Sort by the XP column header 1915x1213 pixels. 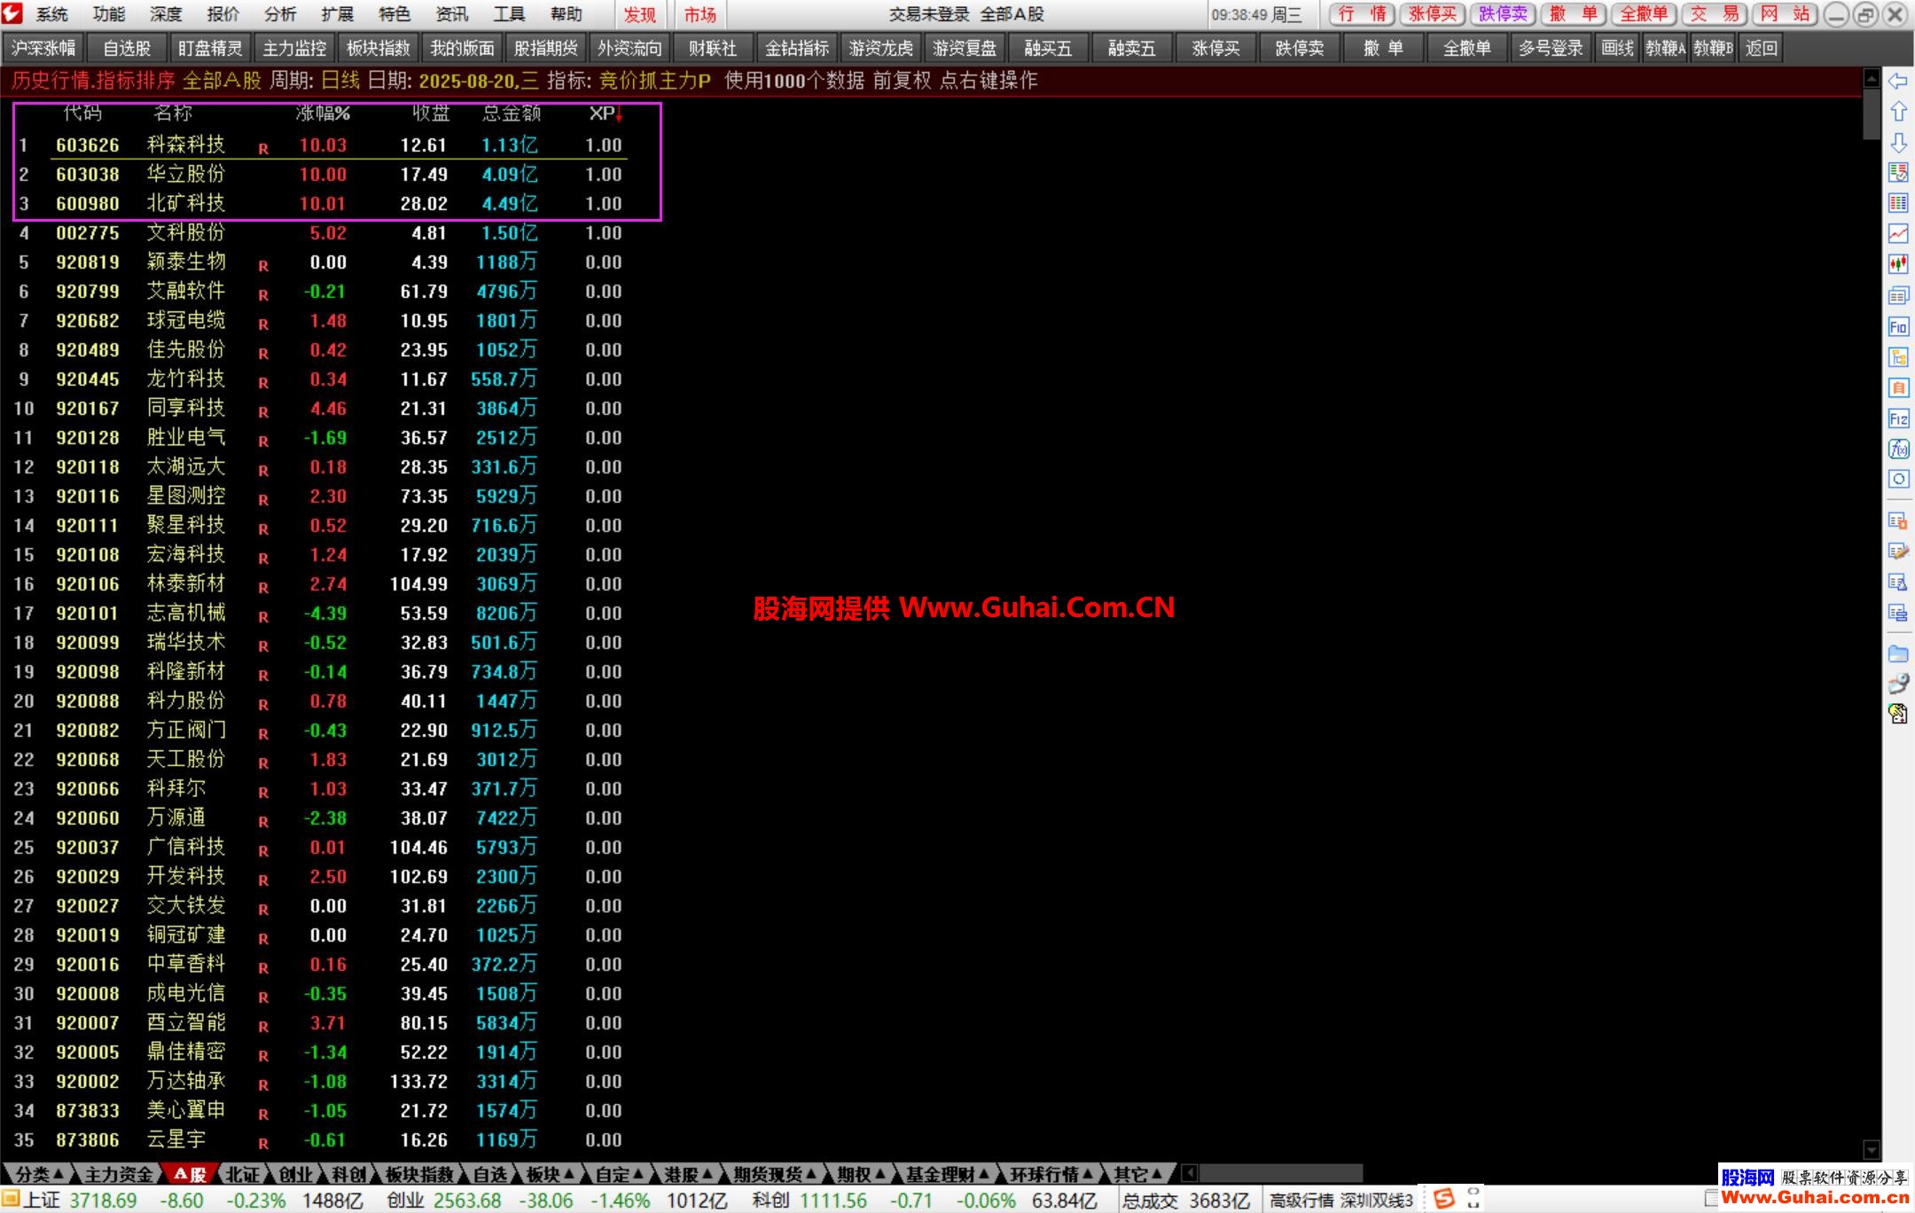[605, 113]
